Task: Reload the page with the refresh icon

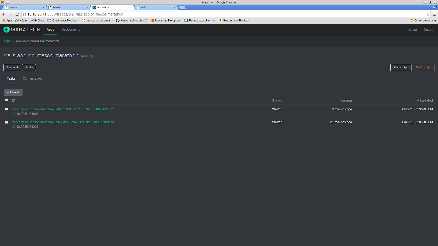Action: (17, 14)
